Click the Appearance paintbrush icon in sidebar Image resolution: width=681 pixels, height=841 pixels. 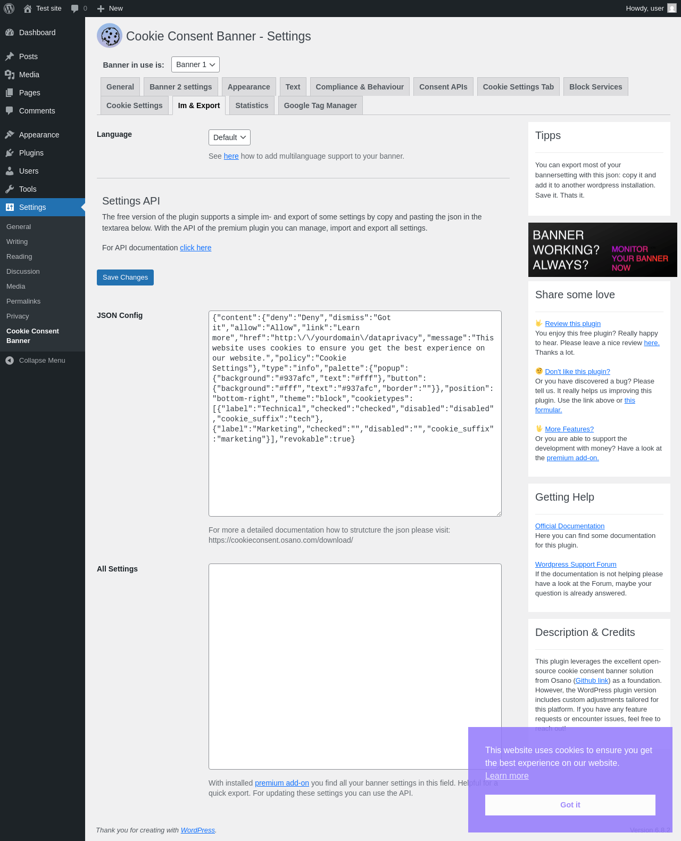[x=10, y=135]
